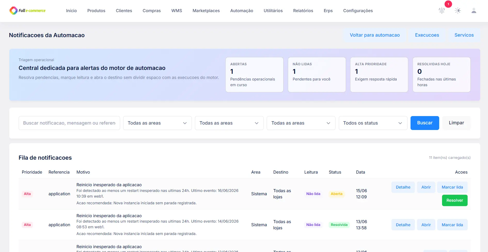Click the blue Buscar button
The image size is (488, 252).
point(425,123)
